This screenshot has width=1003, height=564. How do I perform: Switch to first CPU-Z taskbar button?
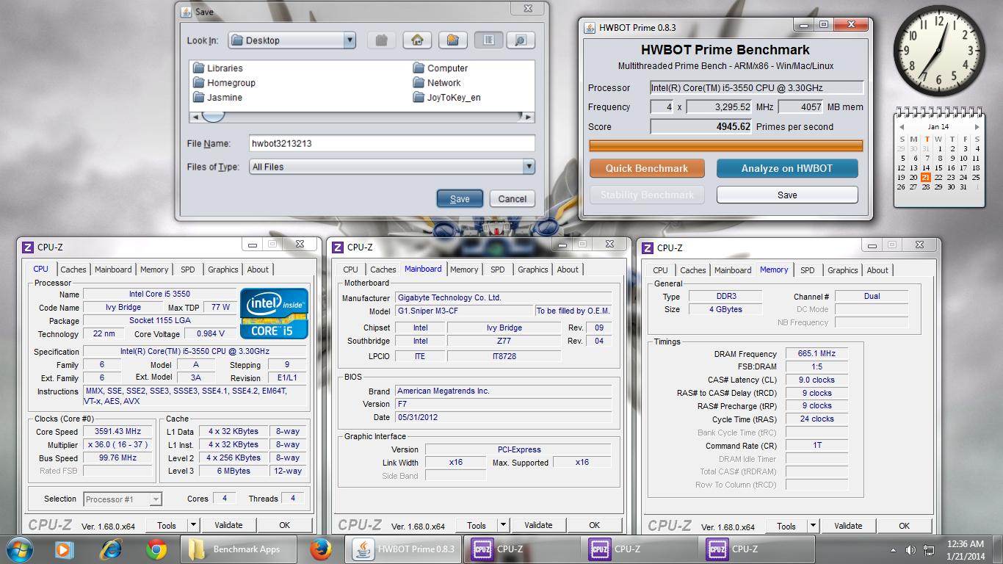[x=521, y=549]
